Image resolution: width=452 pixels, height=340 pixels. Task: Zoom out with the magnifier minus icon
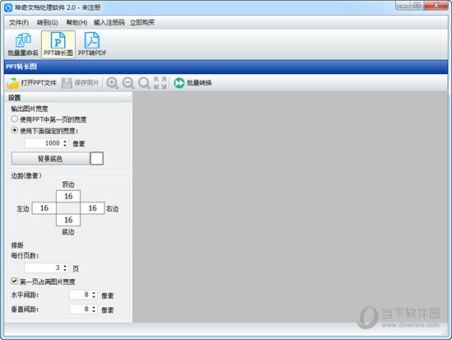[x=128, y=83]
